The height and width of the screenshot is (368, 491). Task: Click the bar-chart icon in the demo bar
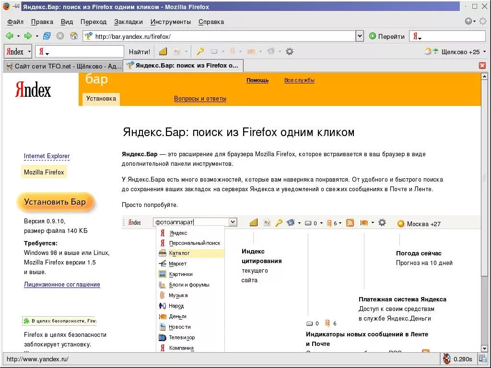pyautogui.click(x=254, y=222)
